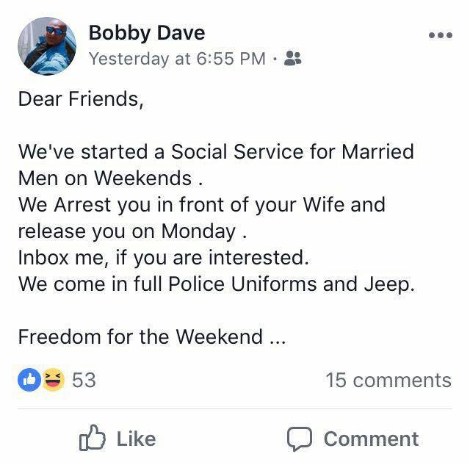
Task: View the 53 reactions count
Action: [x=84, y=380]
